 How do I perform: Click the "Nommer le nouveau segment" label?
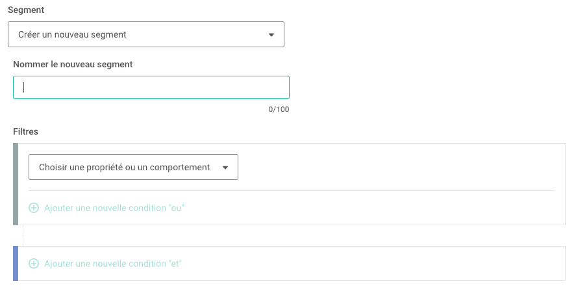(x=73, y=65)
